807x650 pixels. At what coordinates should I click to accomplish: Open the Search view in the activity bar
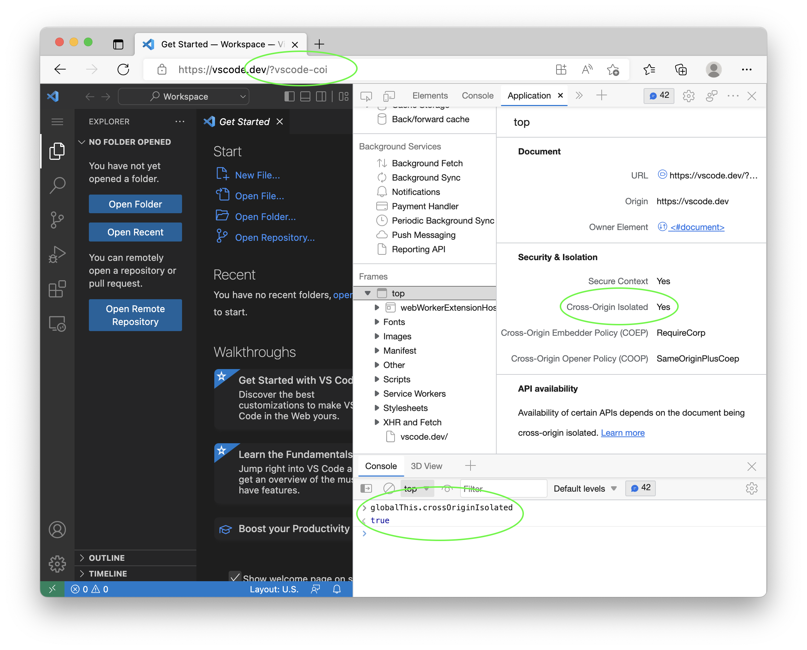(57, 185)
